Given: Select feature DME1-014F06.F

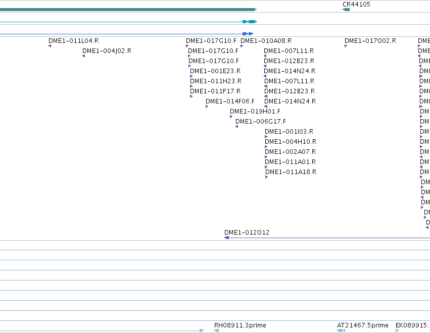Looking at the screenshot, I should click(230, 101).
